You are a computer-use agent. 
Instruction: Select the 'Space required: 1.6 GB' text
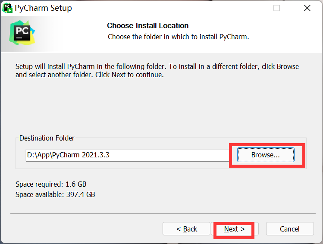(x=51, y=184)
